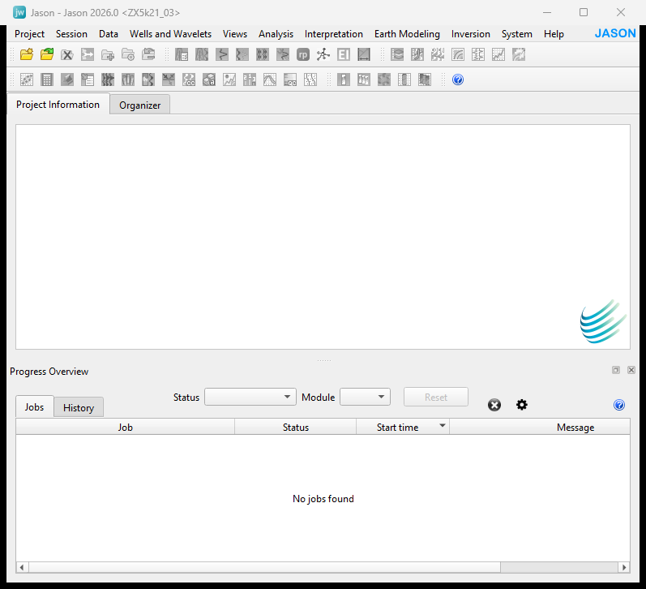Click the Status column header
Viewport: 646px width, 589px height.
pos(295,427)
